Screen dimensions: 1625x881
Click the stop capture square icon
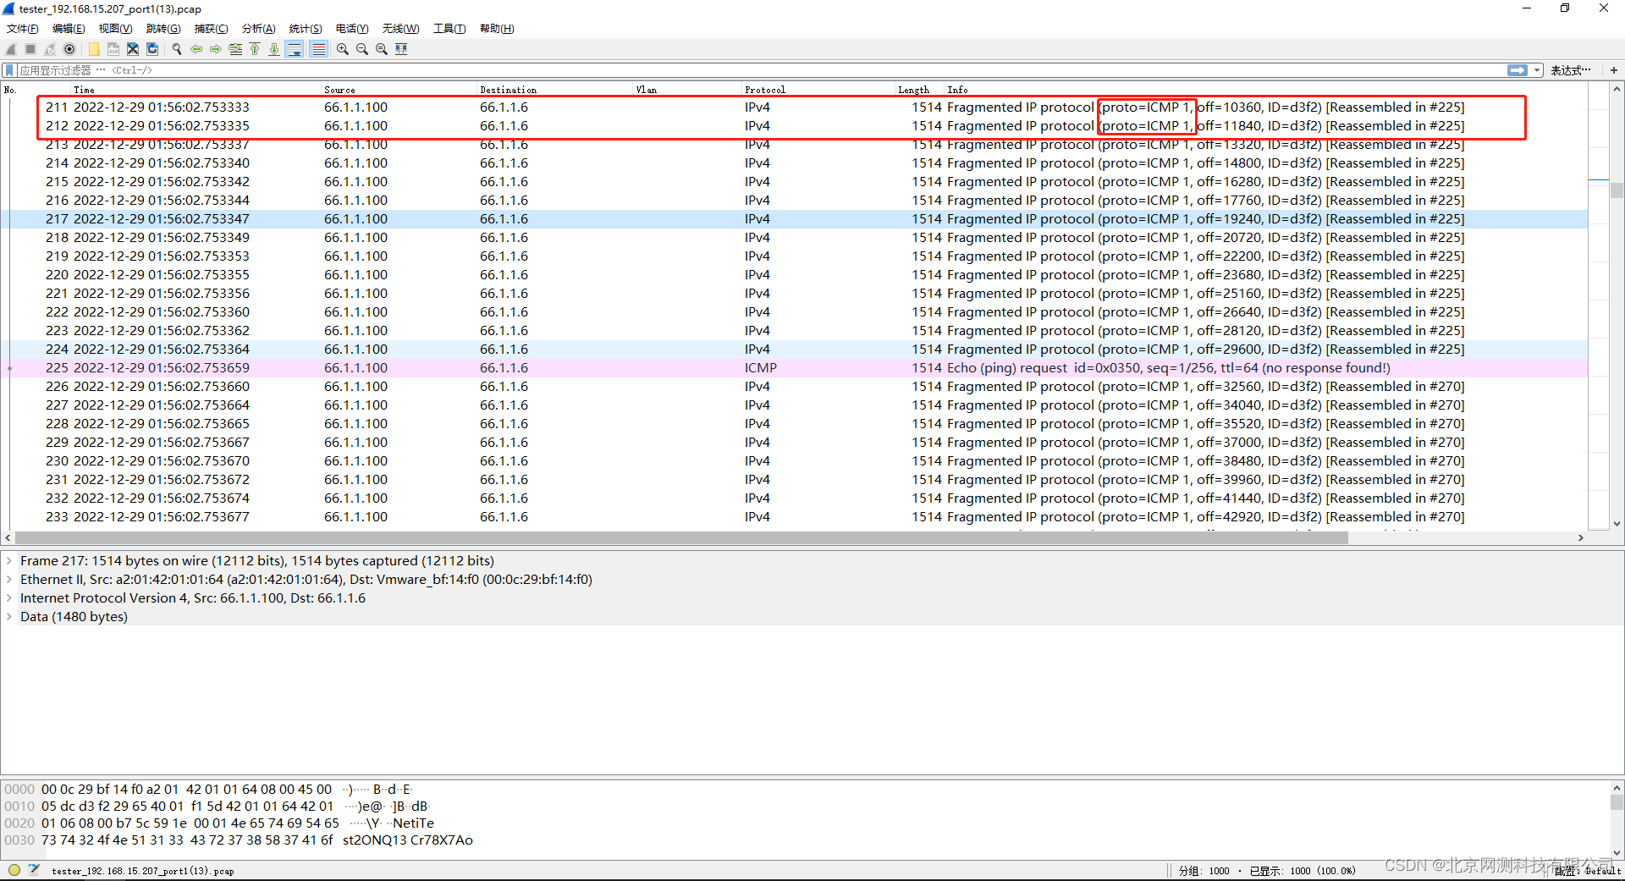pos(30,49)
